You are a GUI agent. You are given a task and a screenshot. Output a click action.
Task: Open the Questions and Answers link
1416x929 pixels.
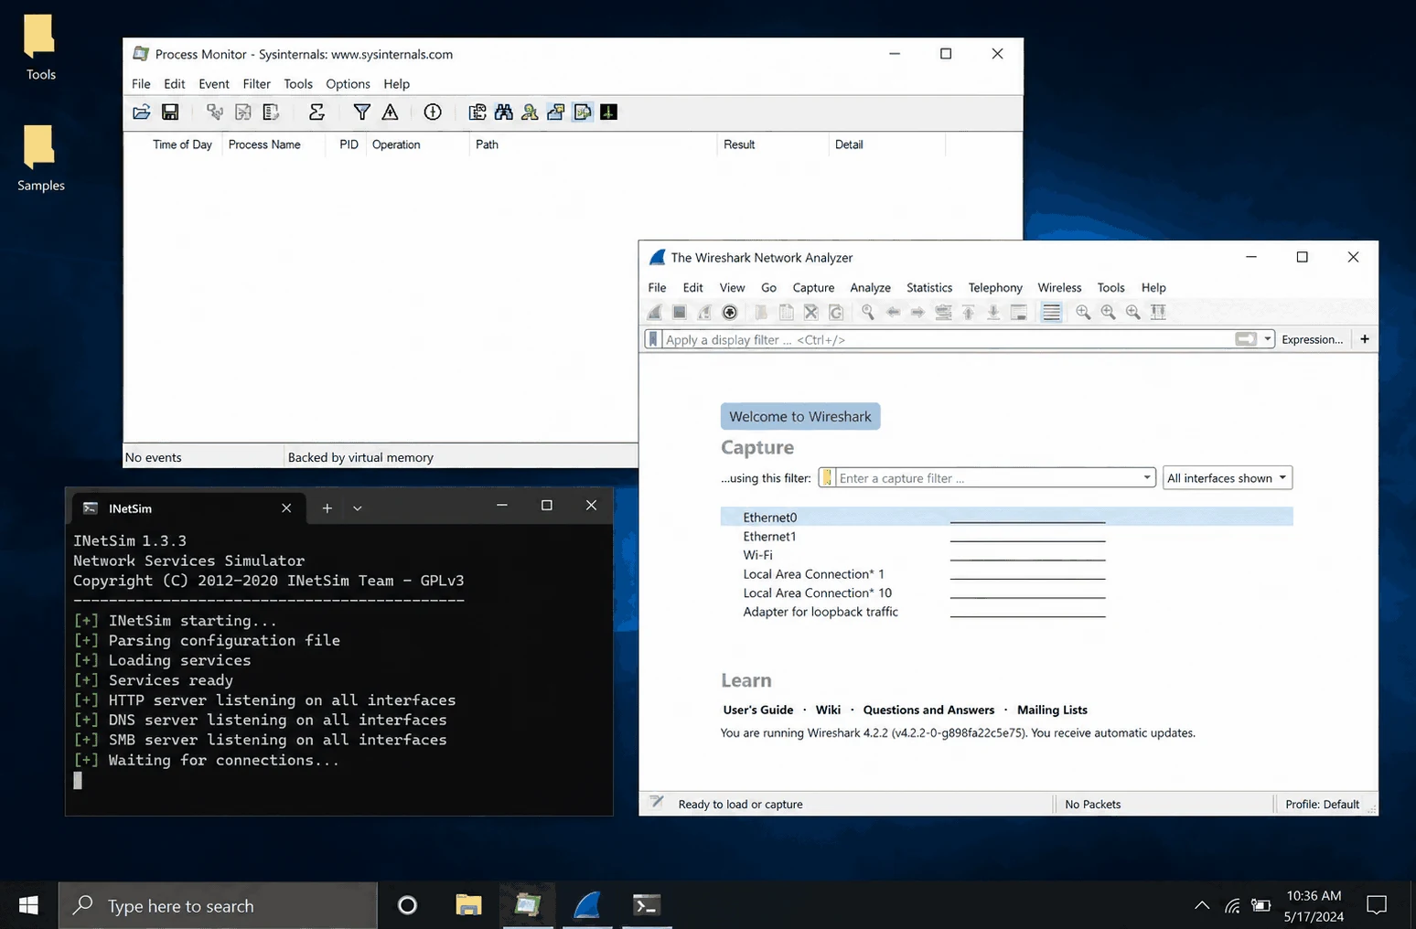click(x=928, y=710)
